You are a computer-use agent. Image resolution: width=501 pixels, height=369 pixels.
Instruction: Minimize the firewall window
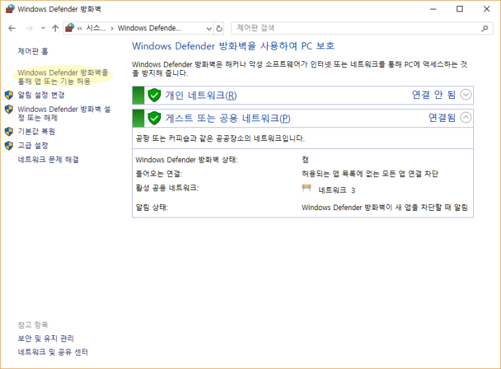(434, 9)
